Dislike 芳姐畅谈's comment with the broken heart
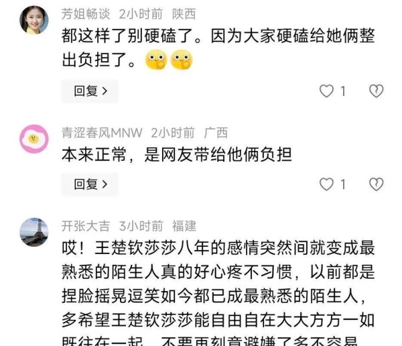 coord(376,91)
